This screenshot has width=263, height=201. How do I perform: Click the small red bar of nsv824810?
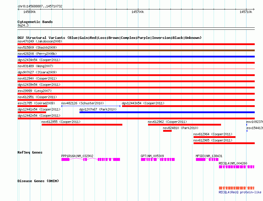click(167, 131)
